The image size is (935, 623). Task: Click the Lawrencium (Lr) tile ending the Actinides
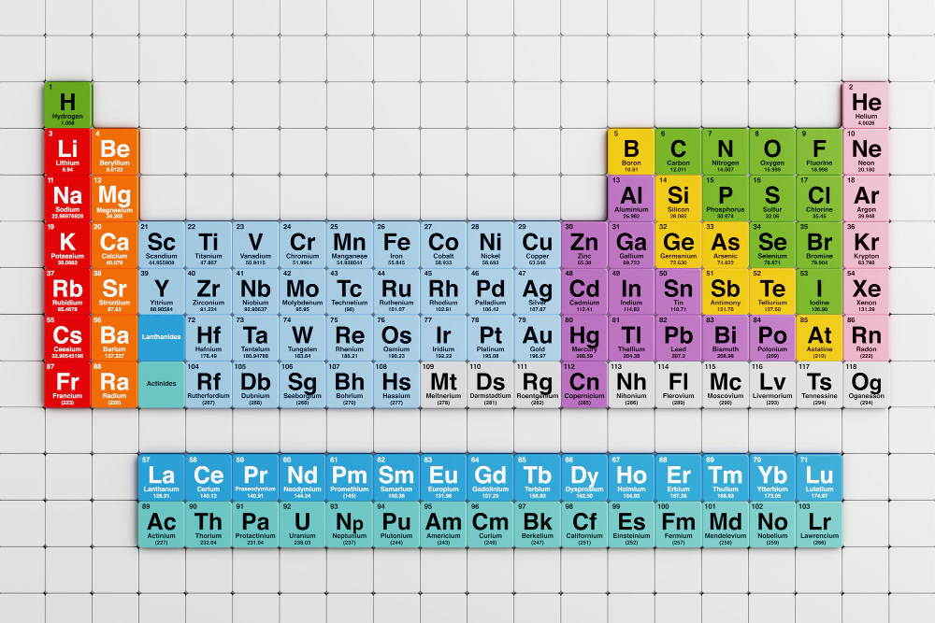819,521
